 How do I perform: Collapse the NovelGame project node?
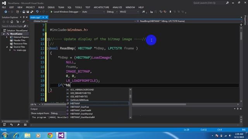coord(4,34)
